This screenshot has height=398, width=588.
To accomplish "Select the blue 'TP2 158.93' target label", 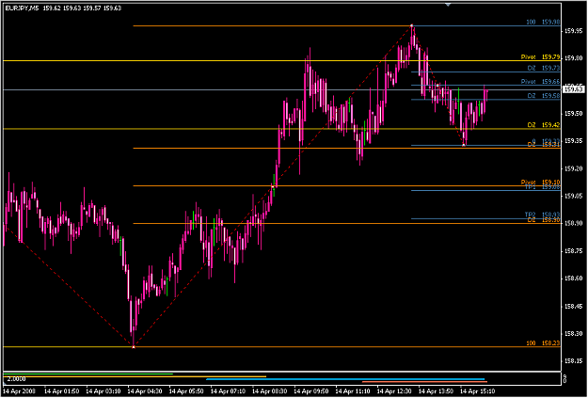I will click(x=542, y=215).
